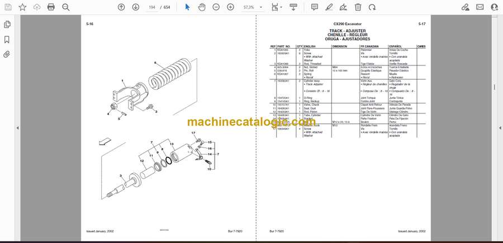Image resolution: width=503 pixels, height=243 pixels.
Task: Select the highlighter pen tool
Action: click(x=329, y=7)
